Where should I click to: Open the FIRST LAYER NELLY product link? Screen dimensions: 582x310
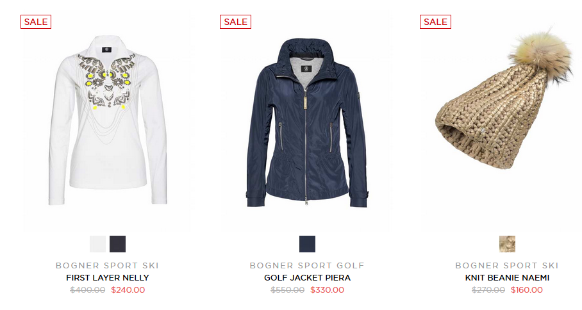click(x=108, y=278)
